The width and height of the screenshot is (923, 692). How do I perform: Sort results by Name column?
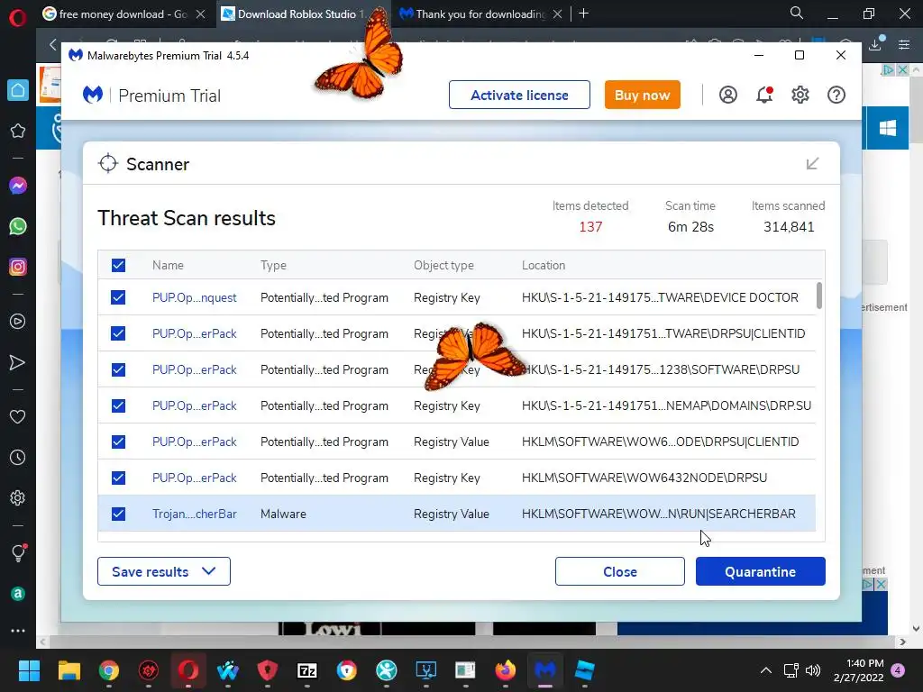click(168, 266)
